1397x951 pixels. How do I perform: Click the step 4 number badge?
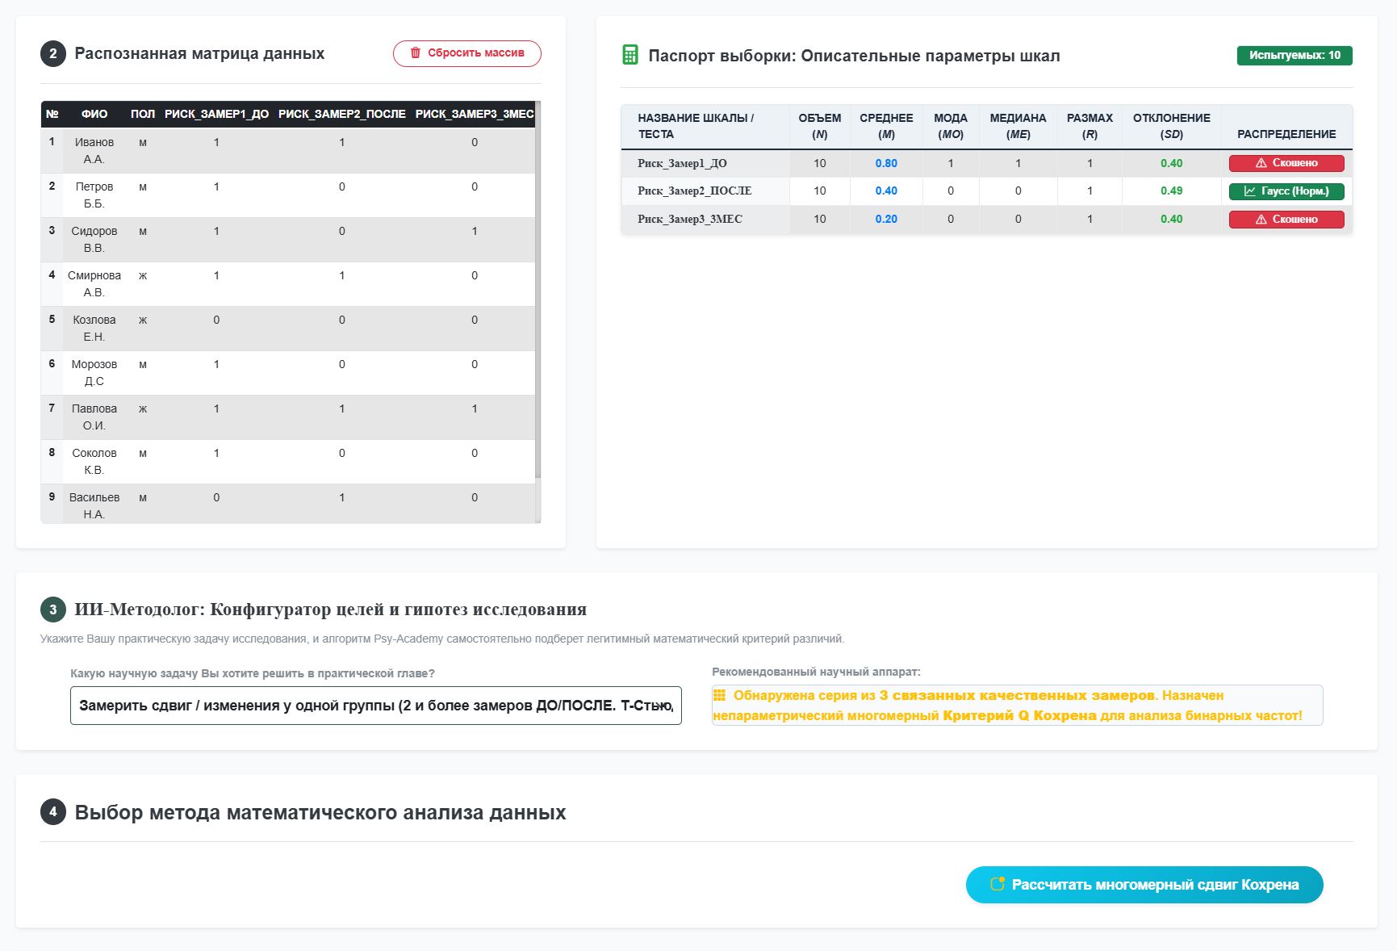tap(53, 812)
